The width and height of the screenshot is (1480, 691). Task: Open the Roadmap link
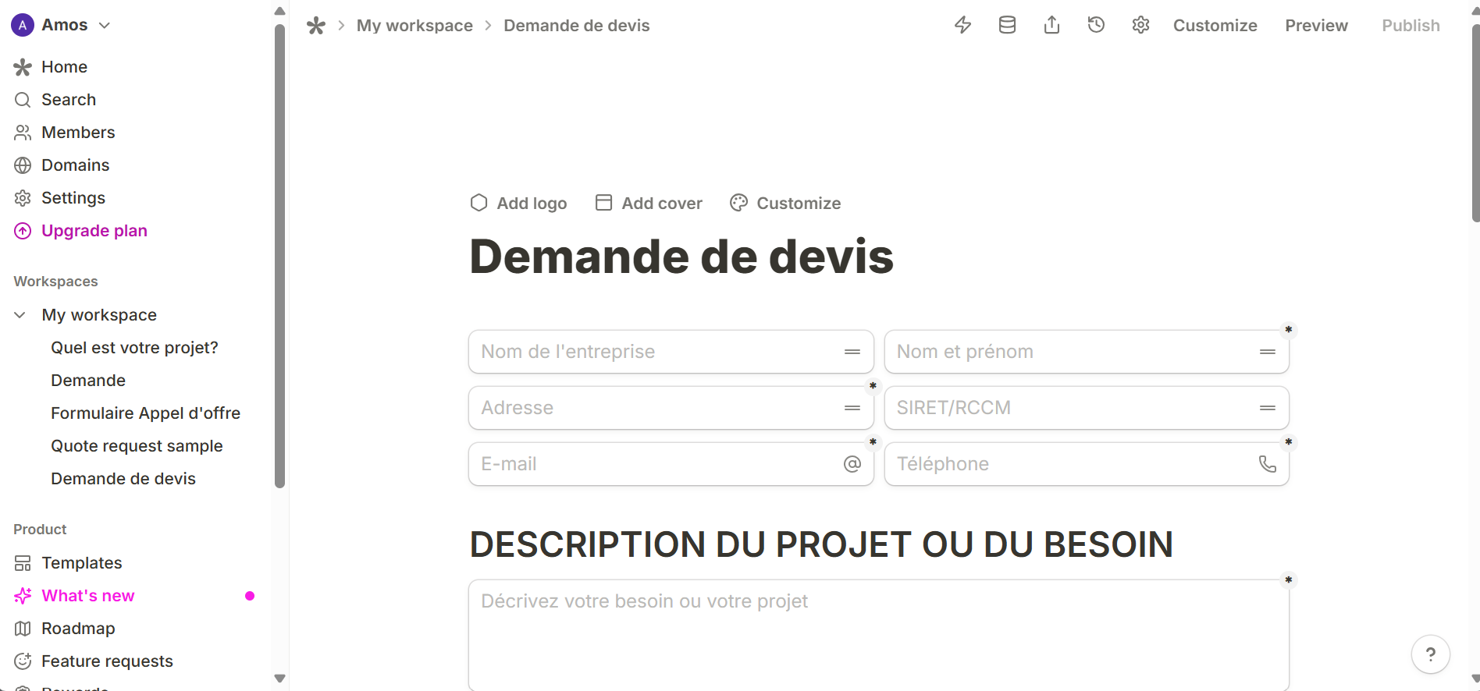click(x=78, y=629)
